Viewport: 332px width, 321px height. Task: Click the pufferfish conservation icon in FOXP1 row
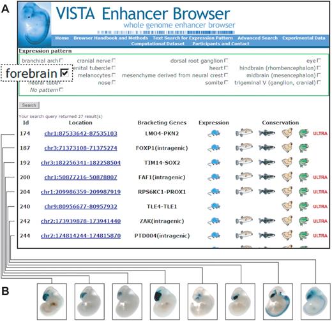point(244,147)
